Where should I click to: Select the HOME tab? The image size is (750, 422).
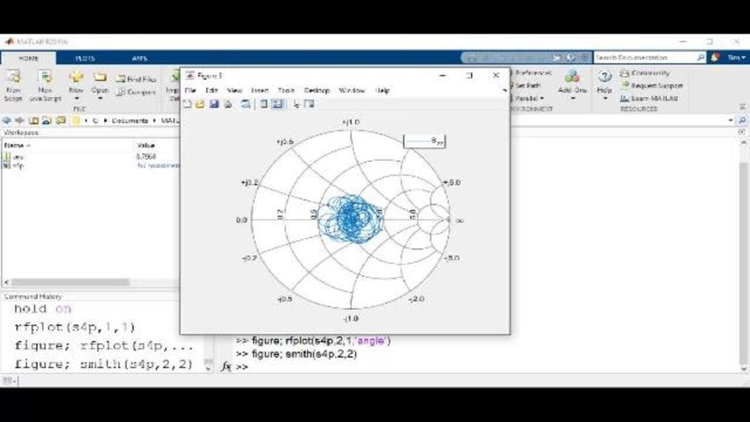[29, 58]
